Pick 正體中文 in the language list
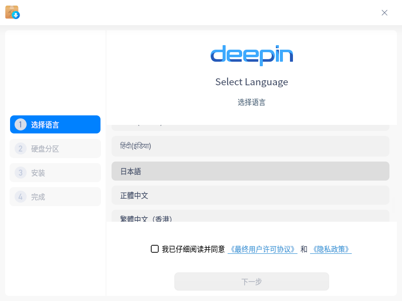The width and height of the screenshot is (402, 301). pos(250,195)
